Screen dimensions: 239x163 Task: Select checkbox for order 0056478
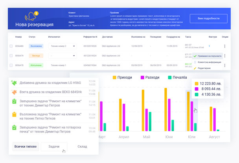(11, 65)
